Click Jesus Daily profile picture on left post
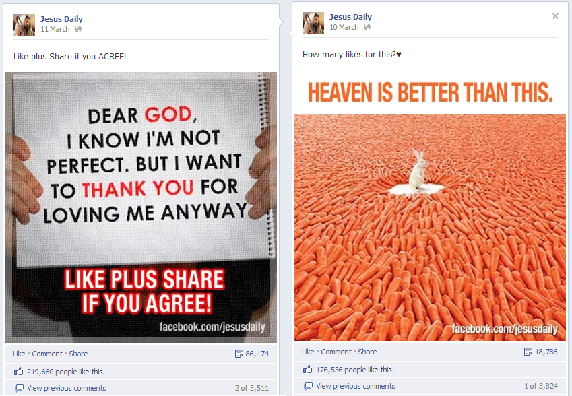This screenshot has height=396, width=572. tap(24, 25)
